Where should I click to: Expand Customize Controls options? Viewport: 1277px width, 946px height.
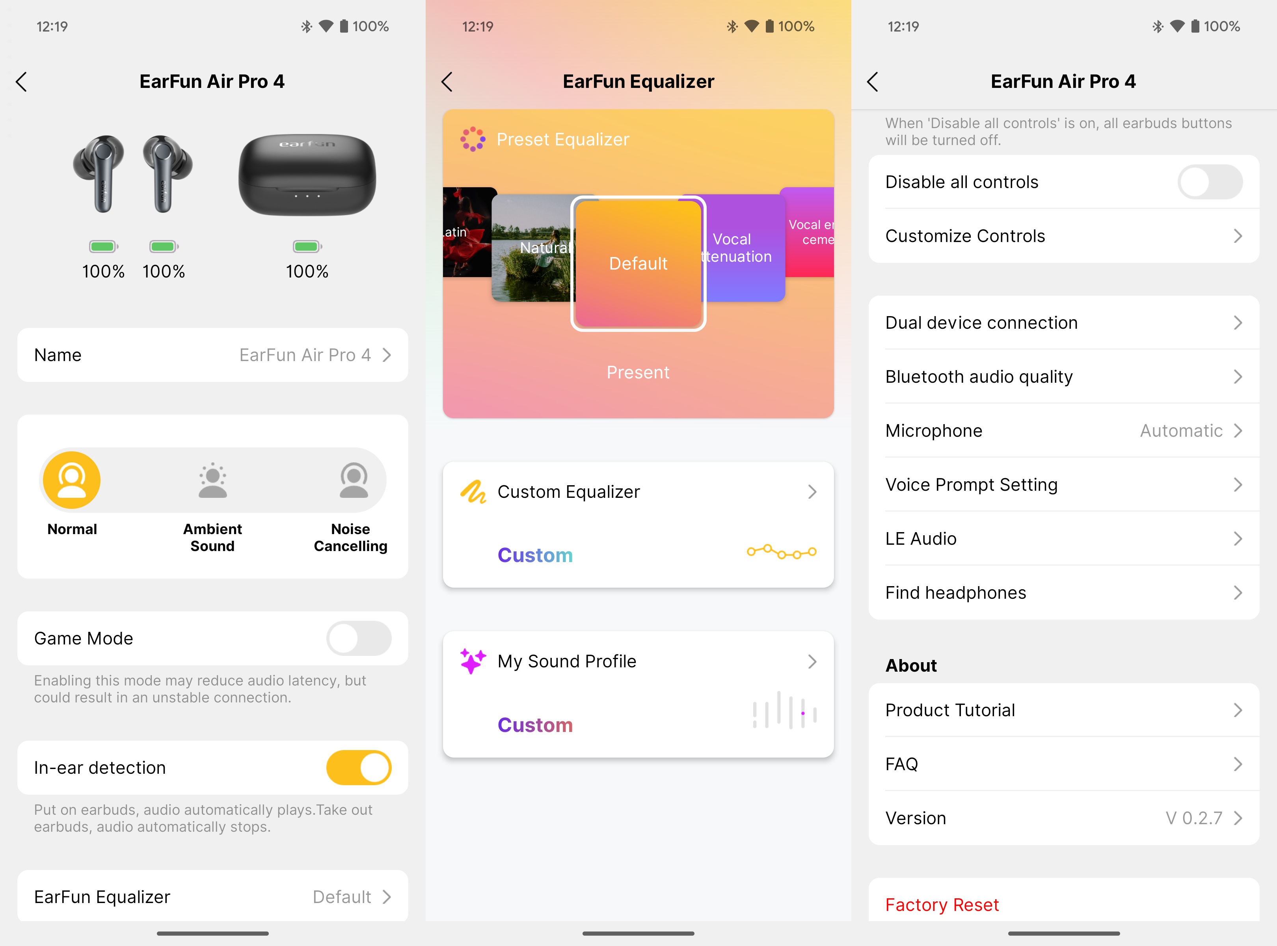point(1063,235)
